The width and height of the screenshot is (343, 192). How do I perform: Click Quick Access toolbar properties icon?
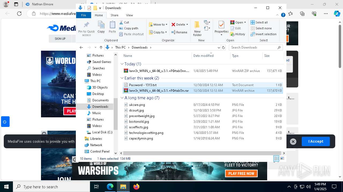89,8
